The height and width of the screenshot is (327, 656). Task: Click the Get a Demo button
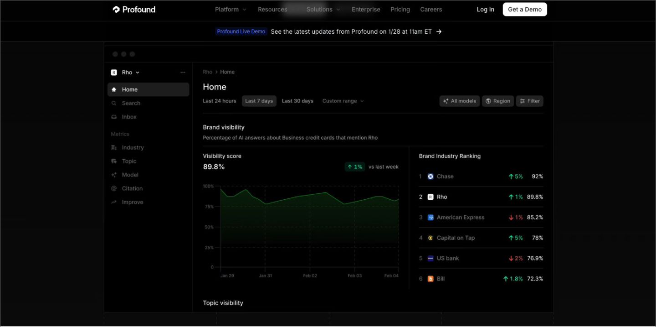pos(525,10)
